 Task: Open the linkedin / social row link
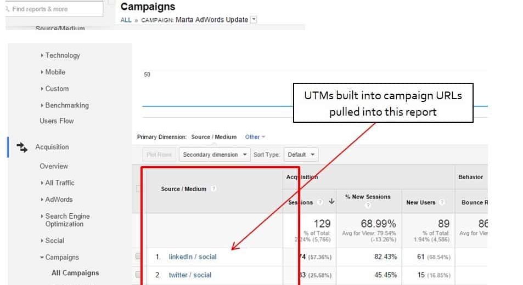click(193, 256)
